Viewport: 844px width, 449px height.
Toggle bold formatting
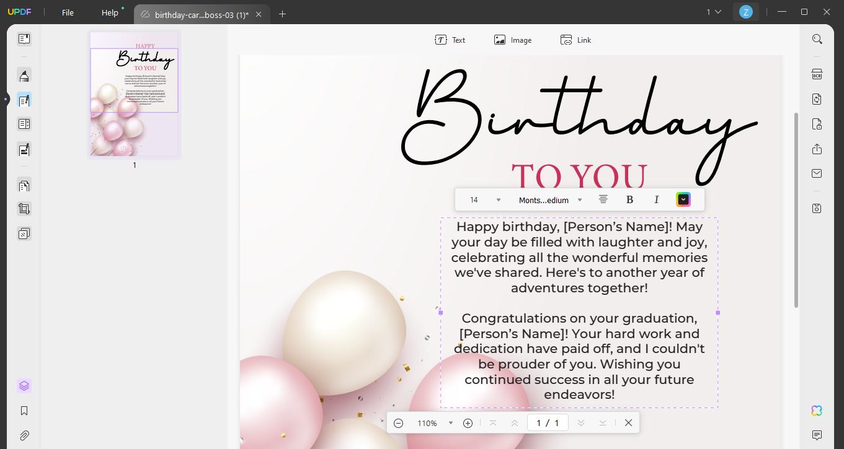[x=629, y=199]
